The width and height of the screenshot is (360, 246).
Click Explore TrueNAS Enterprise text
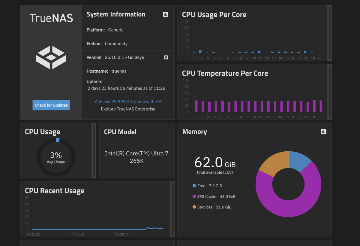coord(128,109)
